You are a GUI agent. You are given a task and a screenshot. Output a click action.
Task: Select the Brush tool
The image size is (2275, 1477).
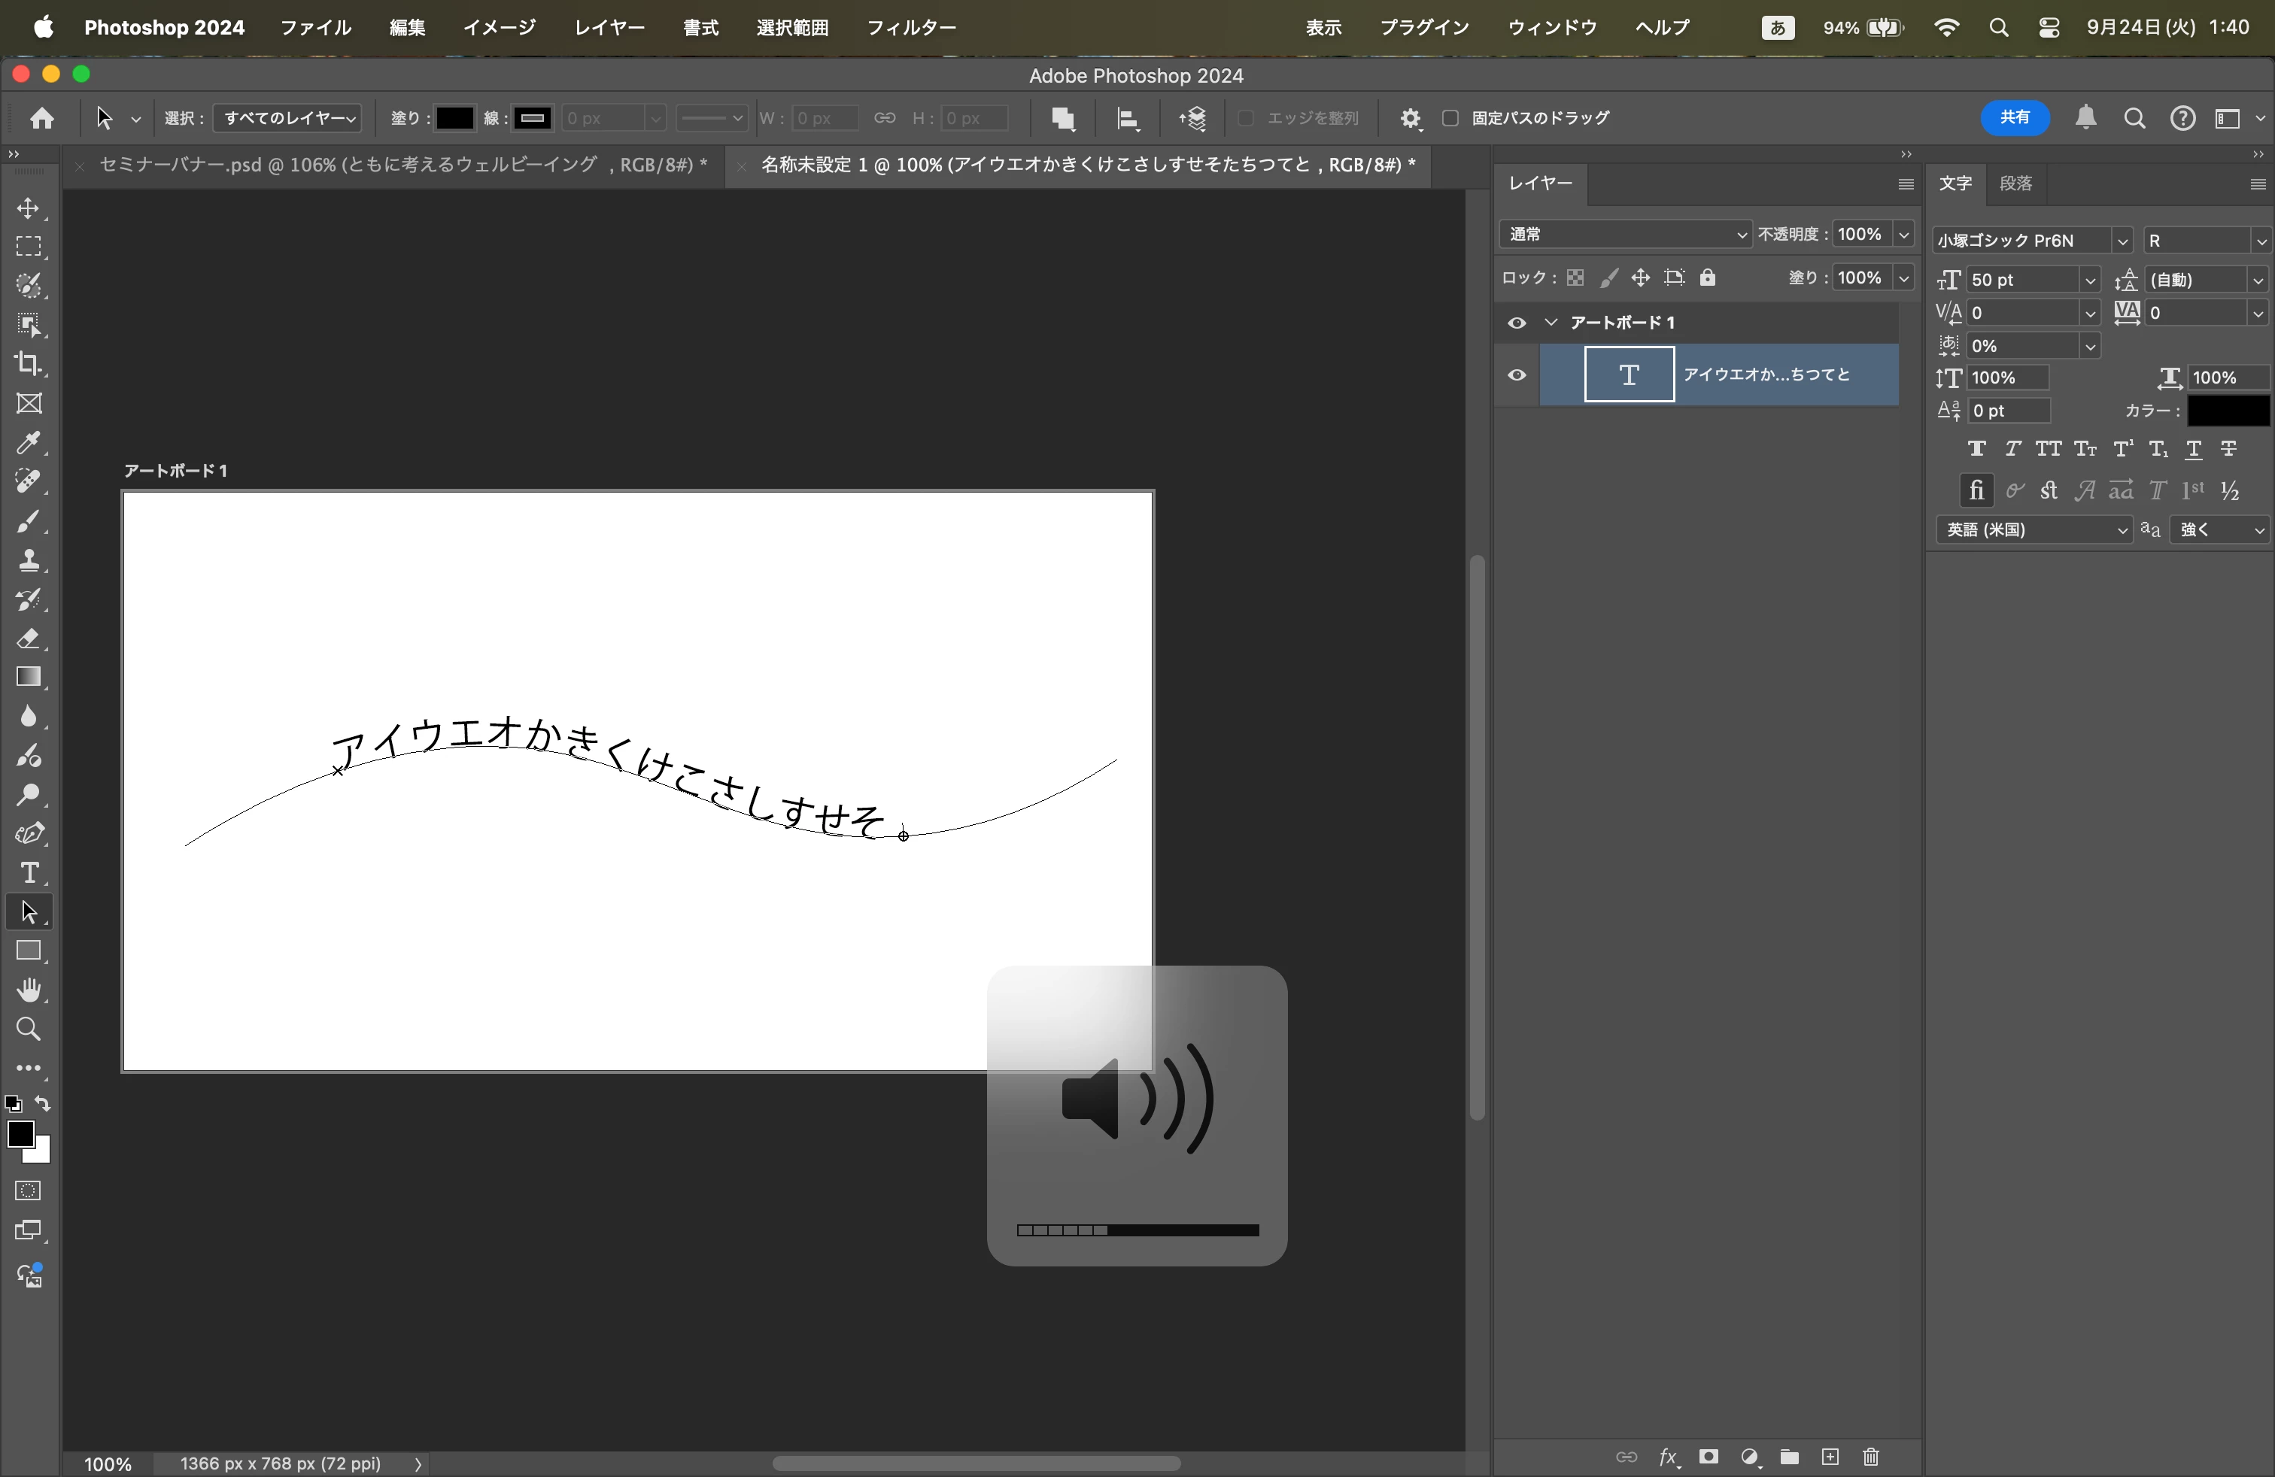click(x=29, y=522)
